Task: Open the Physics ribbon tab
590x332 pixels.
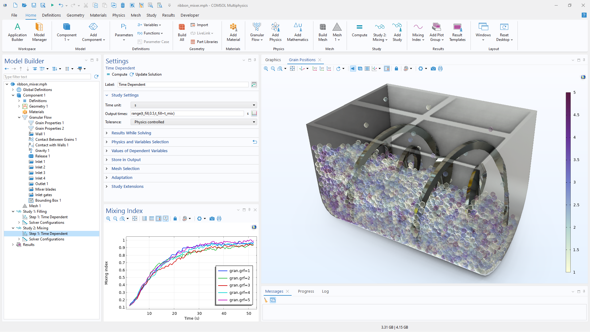Action: tap(118, 15)
